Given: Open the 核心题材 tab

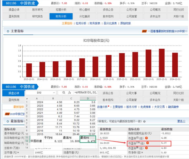Looking at the screenshot, I should pos(85,10).
